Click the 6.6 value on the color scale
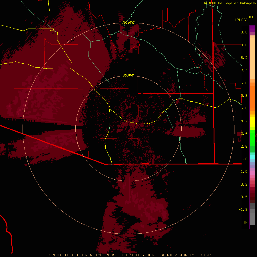 coord(244,83)
